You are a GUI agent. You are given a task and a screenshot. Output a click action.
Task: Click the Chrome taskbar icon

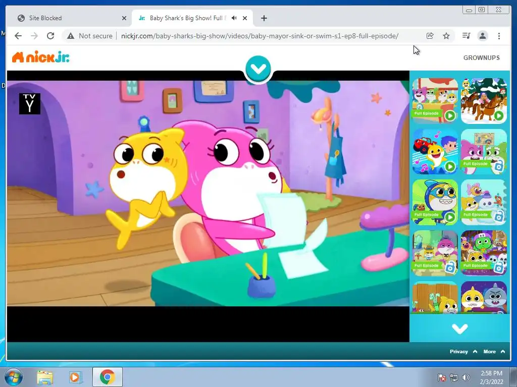tap(107, 377)
